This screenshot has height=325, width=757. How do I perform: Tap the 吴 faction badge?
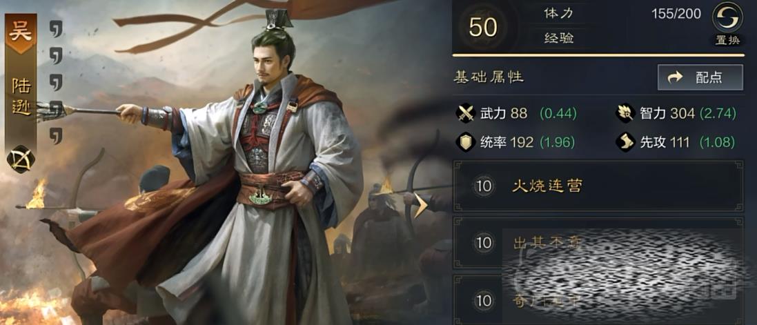(x=21, y=33)
